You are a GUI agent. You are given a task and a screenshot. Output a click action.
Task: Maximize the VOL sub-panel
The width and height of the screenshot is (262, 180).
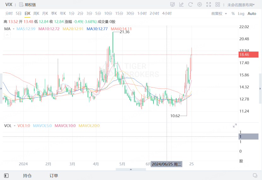(x=235, y=126)
